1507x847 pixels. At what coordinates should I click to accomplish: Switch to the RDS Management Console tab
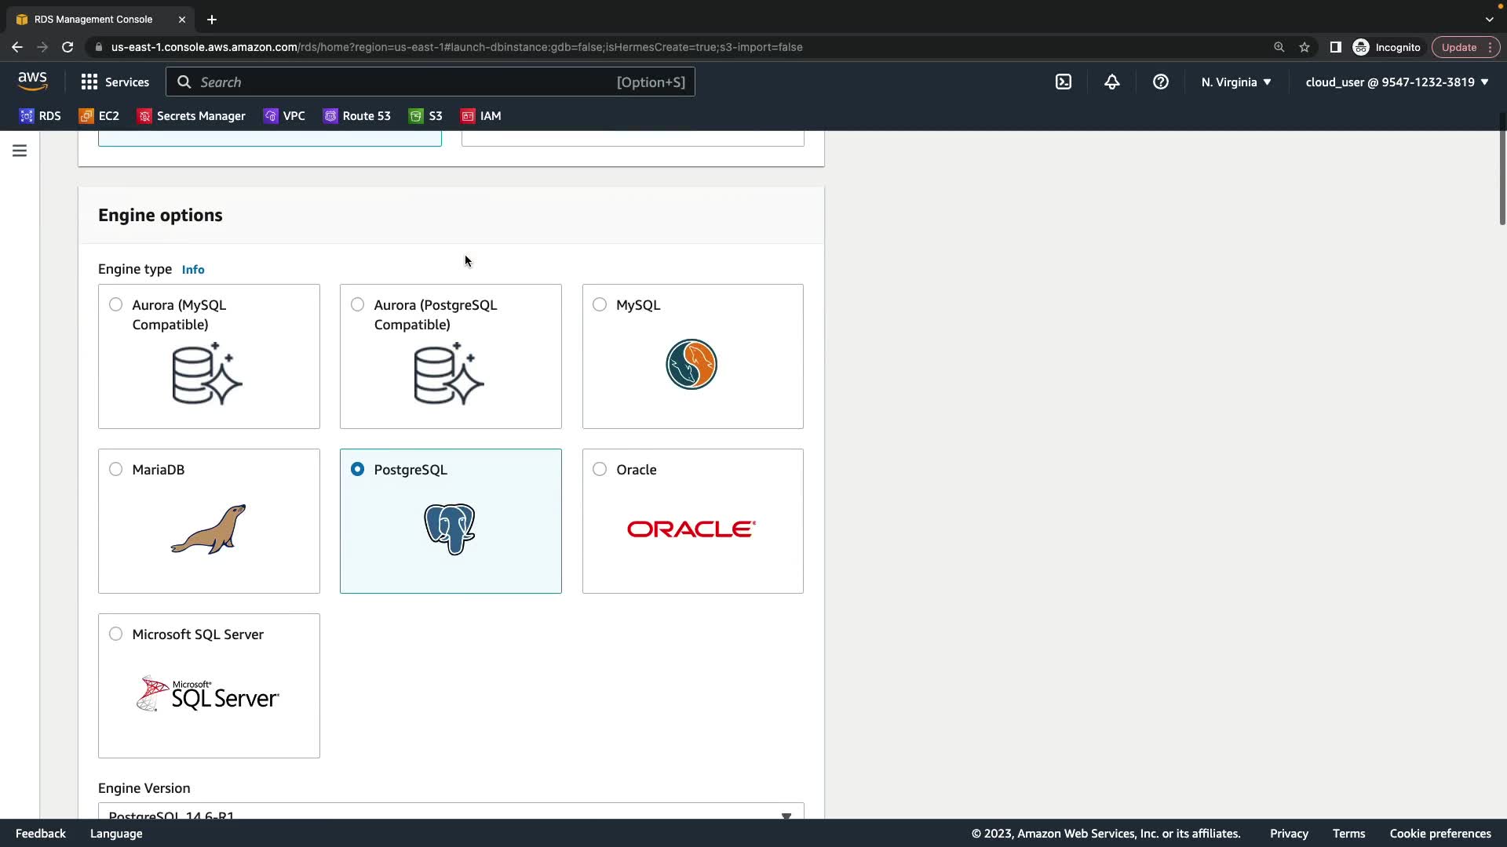(x=93, y=19)
